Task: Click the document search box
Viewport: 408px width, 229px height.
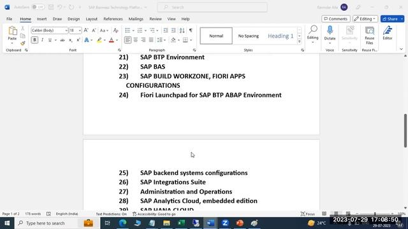Action: pos(212,7)
